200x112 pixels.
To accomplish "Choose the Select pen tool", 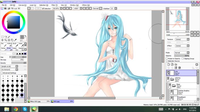I will [15, 49].
